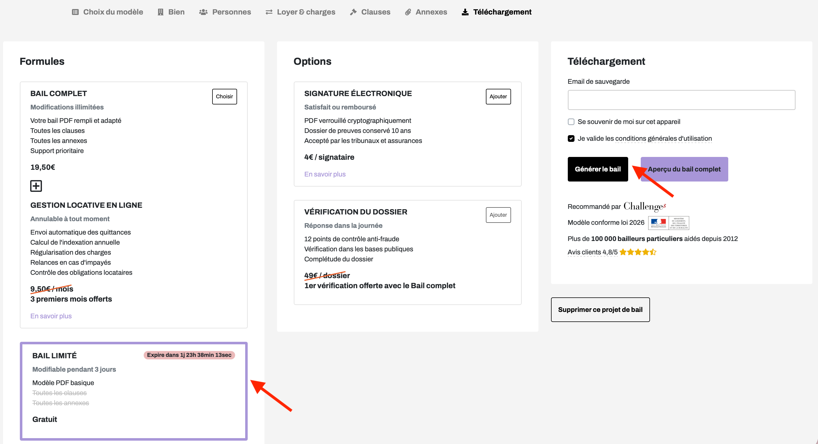Screen dimensions: 818x444
Task: Click the gavel icon beside Clauses
Action: tap(353, 12)
